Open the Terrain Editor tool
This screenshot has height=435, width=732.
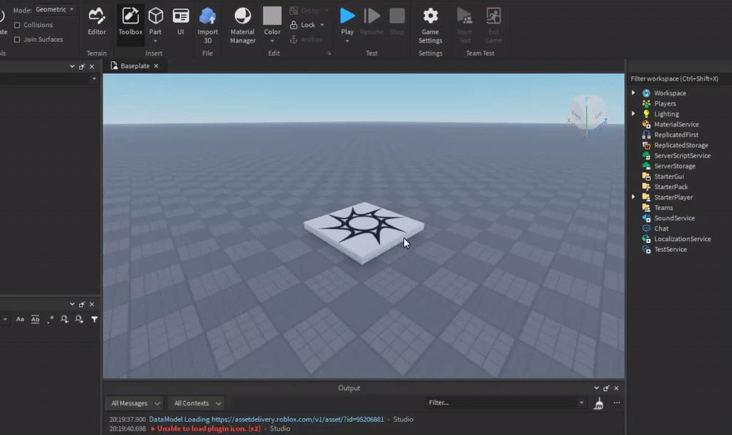pos(97,21)
